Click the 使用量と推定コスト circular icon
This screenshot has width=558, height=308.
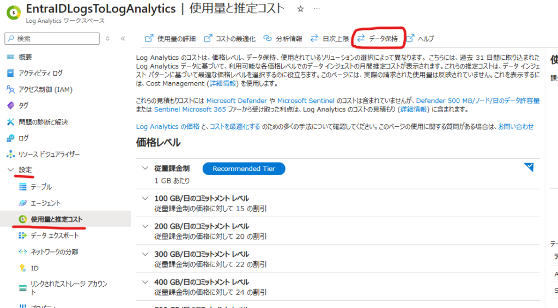click(x=23, y=219)
